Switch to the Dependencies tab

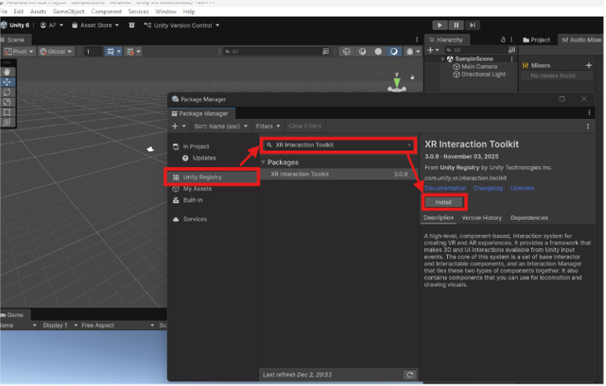click(529, 217)
